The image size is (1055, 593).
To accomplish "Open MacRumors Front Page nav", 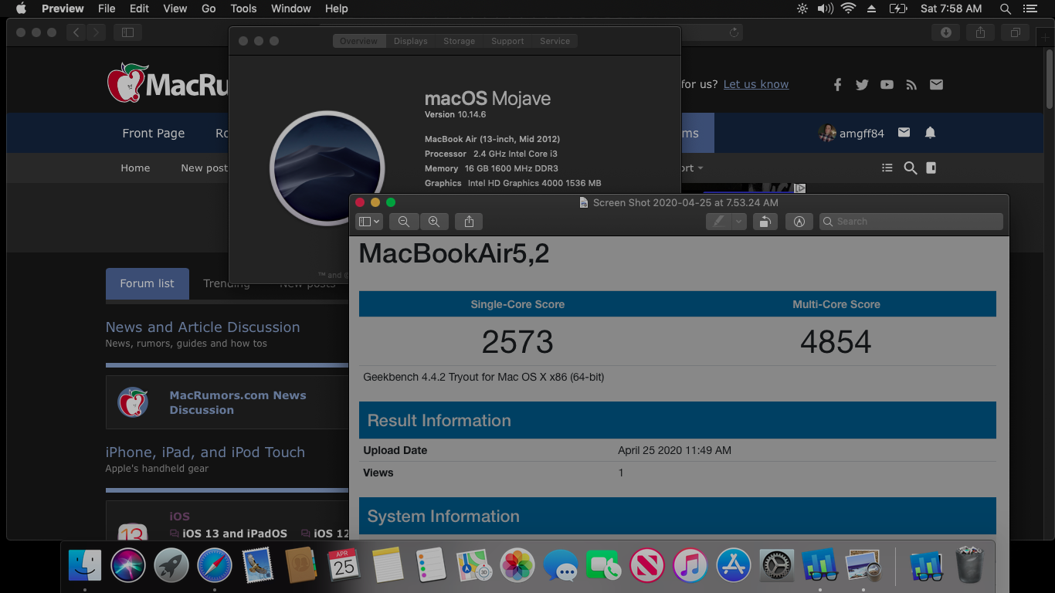I will pyautogui.click(x=153, y=133).
